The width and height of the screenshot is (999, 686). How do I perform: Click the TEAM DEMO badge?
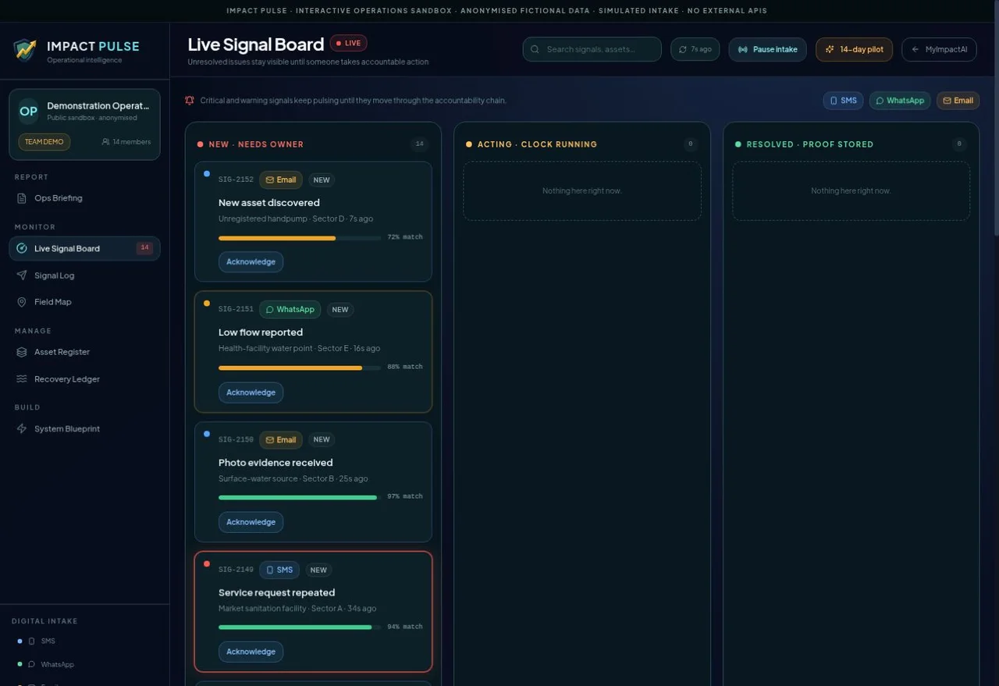click(x=44, y=142)
